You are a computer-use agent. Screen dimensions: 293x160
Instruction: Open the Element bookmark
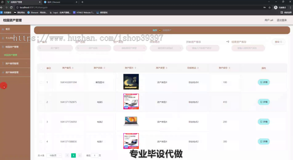37,12
